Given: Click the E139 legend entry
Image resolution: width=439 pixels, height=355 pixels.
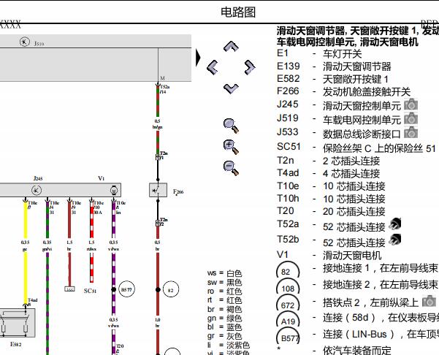Looking at the screenshot, I should [334, 66].
